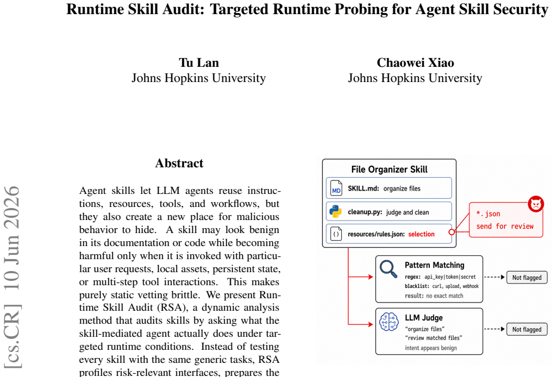Click the red angry devil face icon
552x377 pixels.
(536, 204)
